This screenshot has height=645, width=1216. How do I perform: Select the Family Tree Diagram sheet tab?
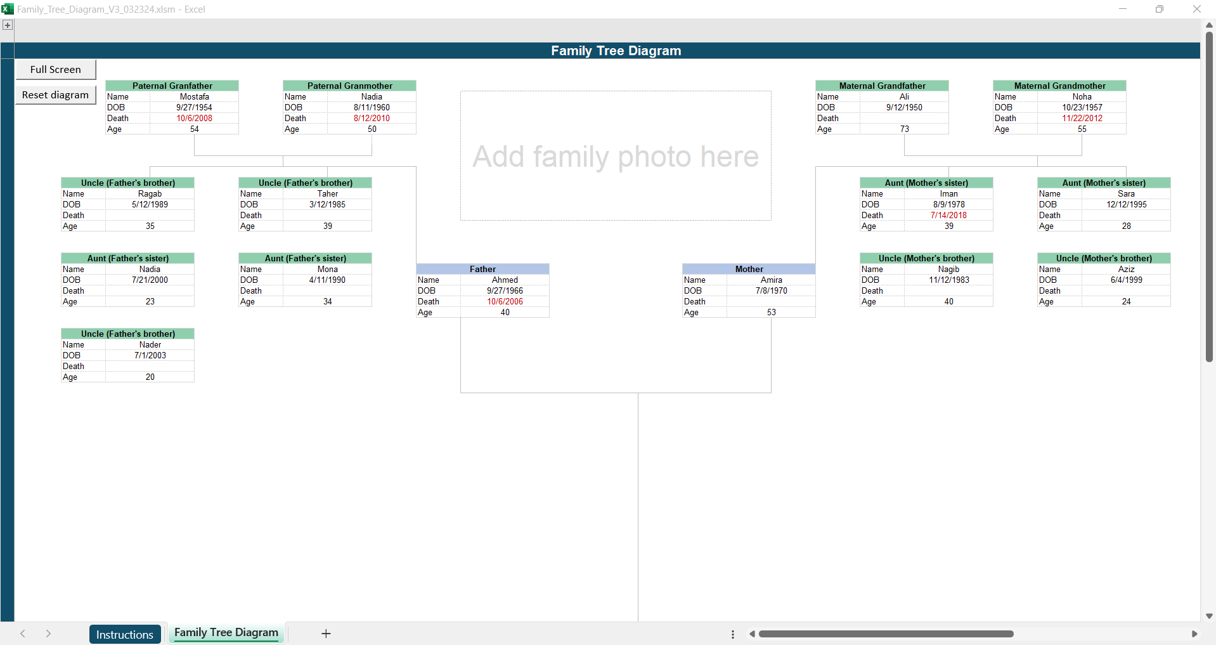tap(226, 633)
